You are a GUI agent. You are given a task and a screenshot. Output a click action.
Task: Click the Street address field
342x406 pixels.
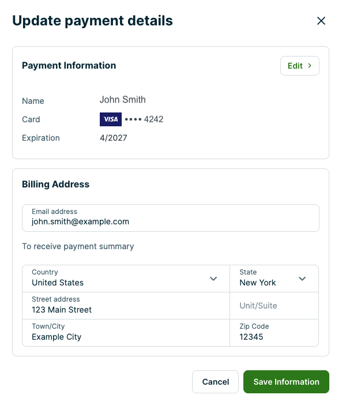point(126,306)
